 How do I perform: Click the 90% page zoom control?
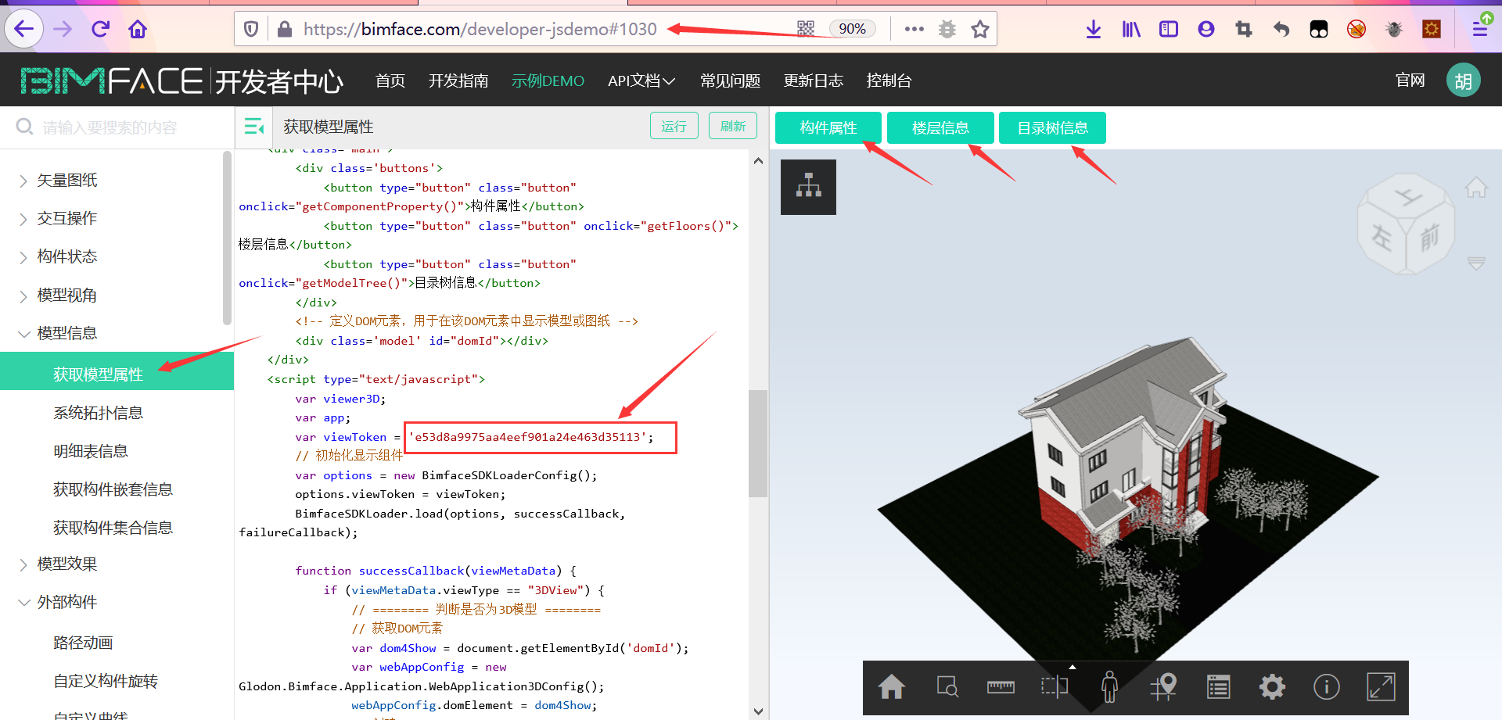852,28
